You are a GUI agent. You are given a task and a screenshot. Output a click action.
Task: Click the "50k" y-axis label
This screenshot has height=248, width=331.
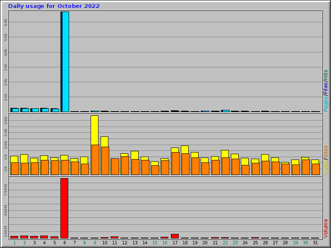[5, 37]
